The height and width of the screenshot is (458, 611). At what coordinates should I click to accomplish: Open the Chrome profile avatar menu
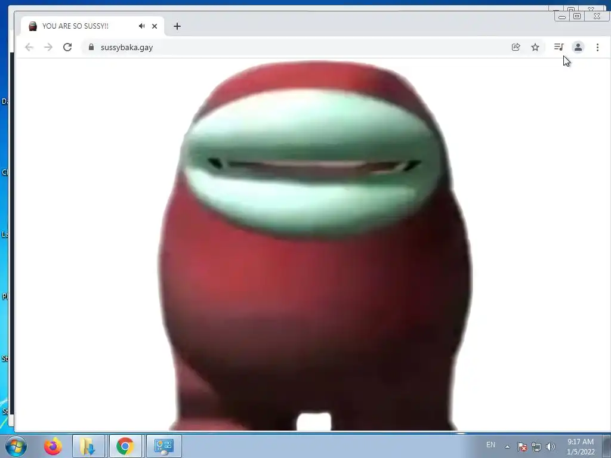point(578,47)
